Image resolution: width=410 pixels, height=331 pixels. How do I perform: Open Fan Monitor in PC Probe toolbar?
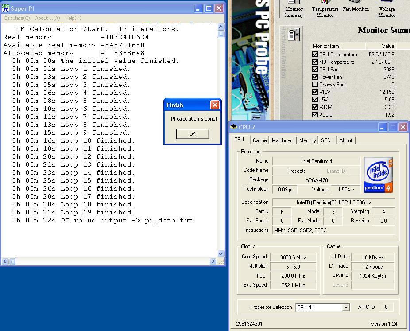356,7
